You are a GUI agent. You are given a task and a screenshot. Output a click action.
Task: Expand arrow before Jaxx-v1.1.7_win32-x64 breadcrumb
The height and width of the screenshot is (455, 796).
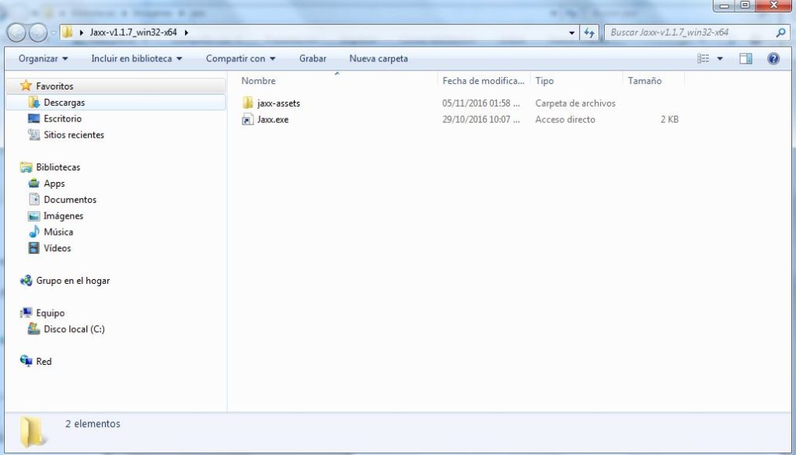[82, 33]
